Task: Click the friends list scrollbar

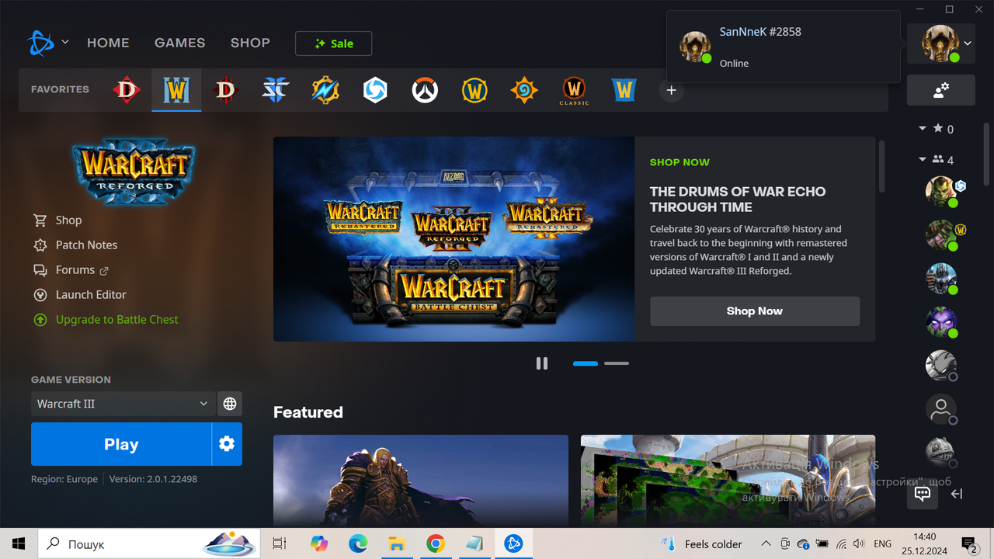Action: (x=987, y=154)
